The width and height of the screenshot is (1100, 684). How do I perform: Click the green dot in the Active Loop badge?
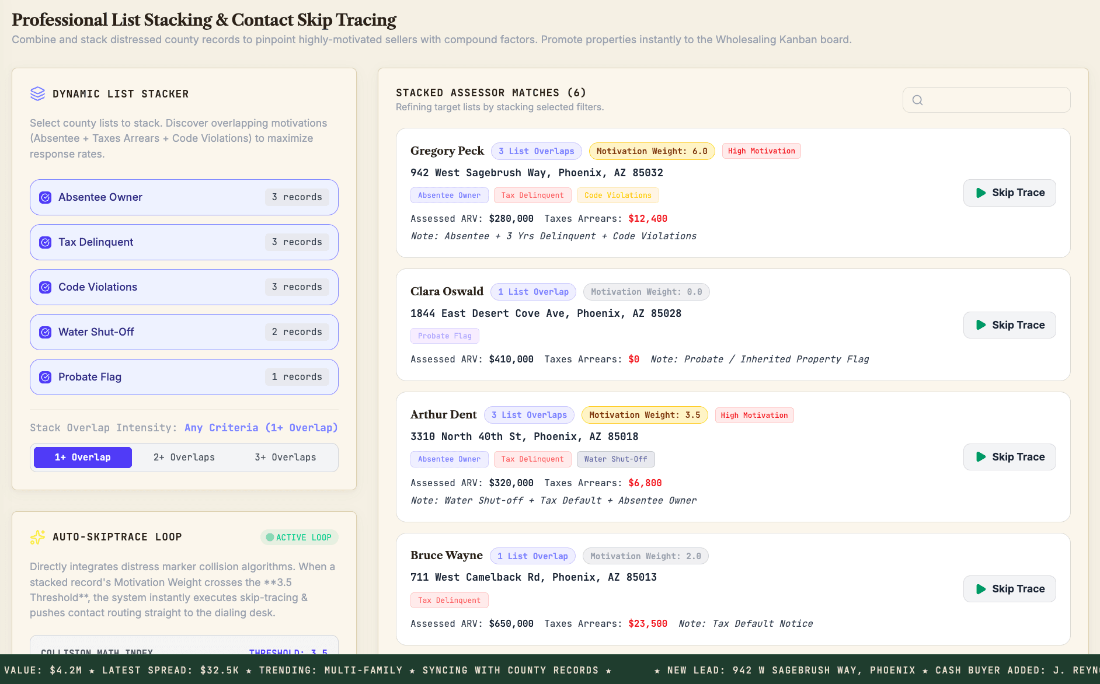(270, 538)
